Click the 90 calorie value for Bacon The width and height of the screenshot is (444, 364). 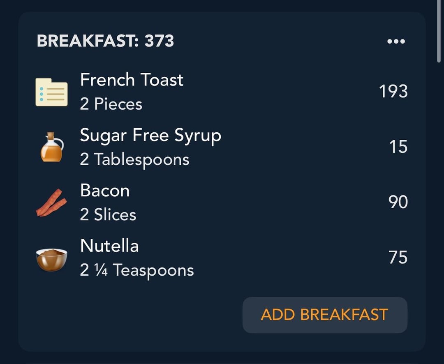pos(398,202)
